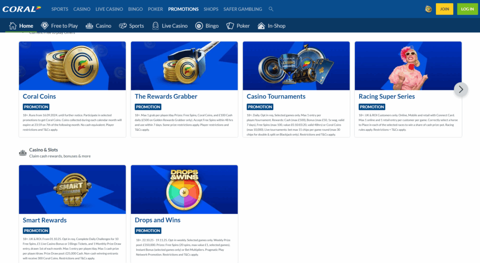This screenshot has height=263, width=480.
Task: Open the Racing Super Series title link
Action: click(387, 97)
